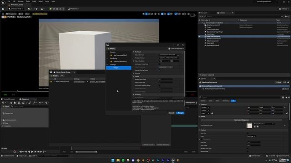Click the Unreal Engine logo at top left
This screenshot has height=163, width=291.
click(x=3, y=3)
